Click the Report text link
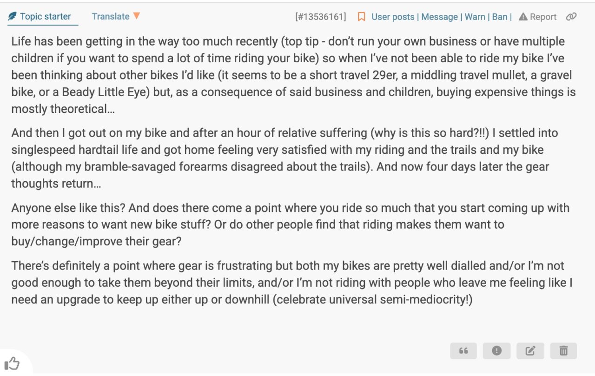595x376 pixels. pyautogui.click(x=543, y=17)
